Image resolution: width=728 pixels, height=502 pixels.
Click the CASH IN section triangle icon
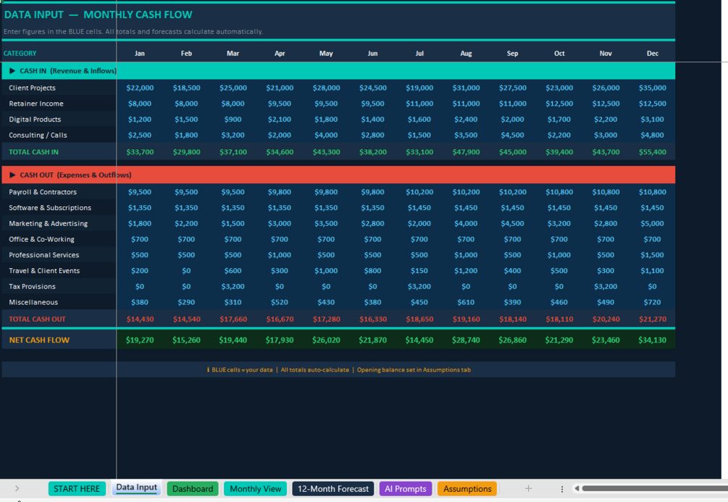(x=12, y=70)
